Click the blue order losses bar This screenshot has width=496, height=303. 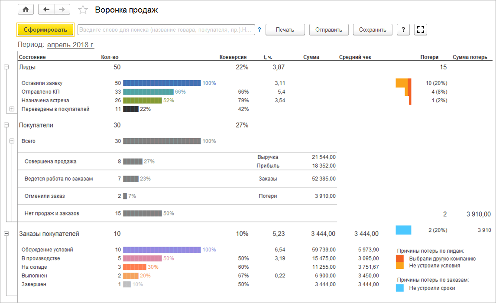403,230
